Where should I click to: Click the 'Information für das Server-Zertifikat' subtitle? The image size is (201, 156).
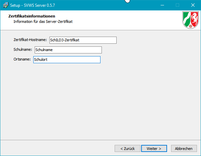tap(43, 22)
